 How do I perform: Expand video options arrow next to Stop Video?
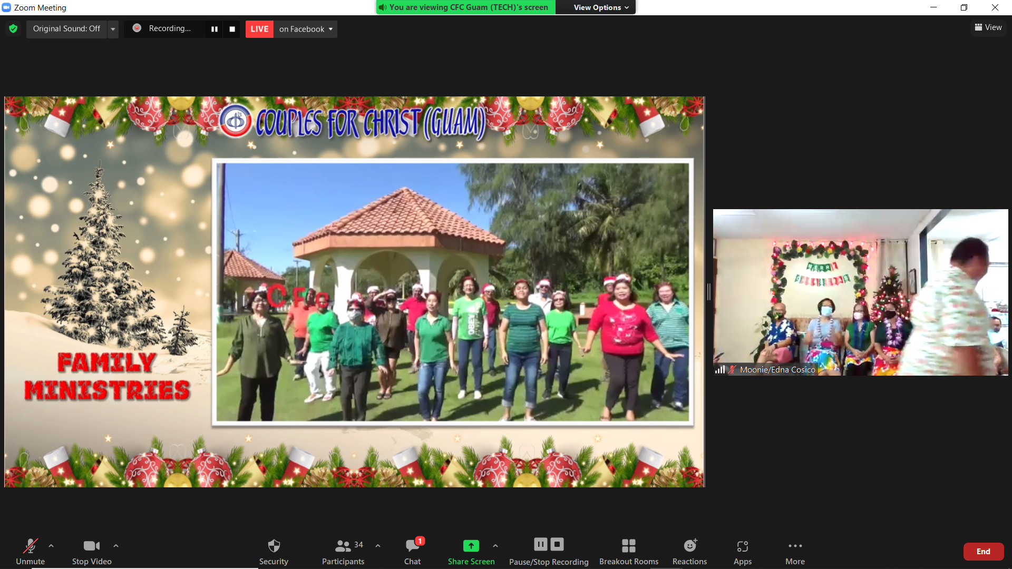tap(116, 546)
